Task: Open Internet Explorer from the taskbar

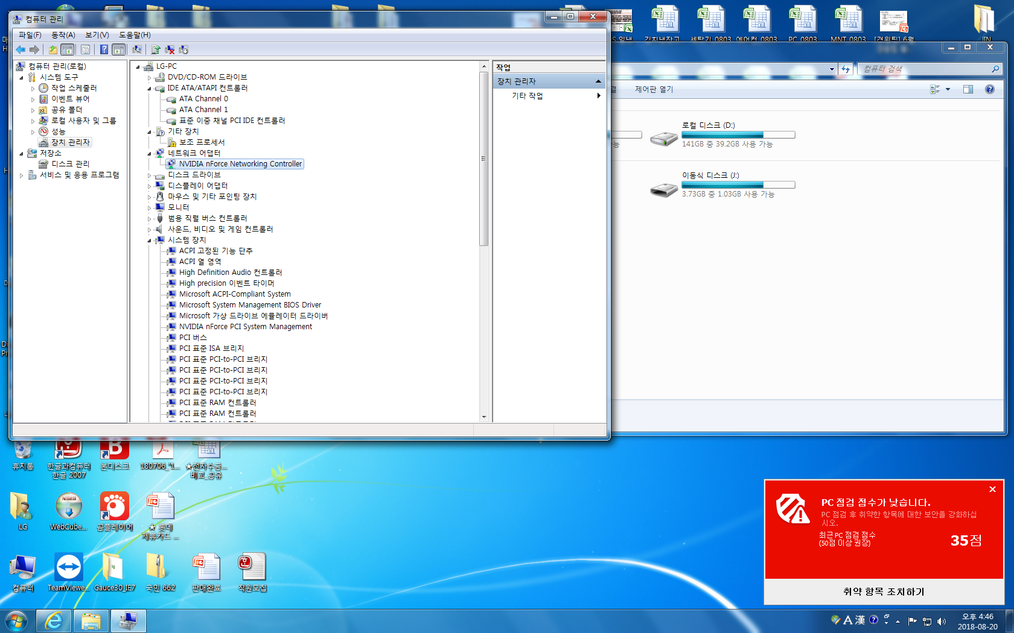Action: [54, 621]
